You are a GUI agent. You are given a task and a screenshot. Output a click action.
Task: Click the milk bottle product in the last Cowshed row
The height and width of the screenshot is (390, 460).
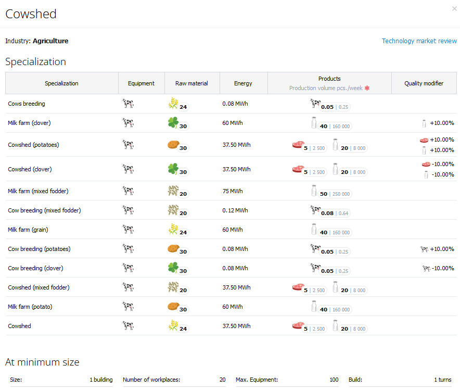(335, 325)
